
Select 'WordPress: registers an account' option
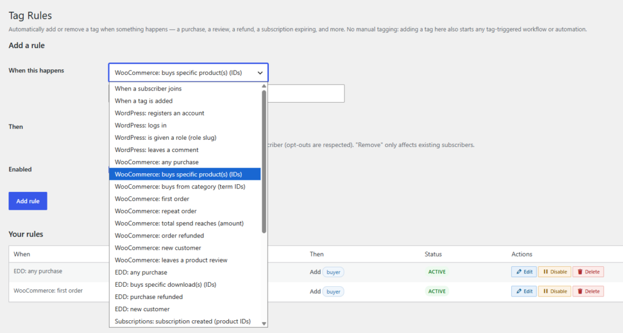click(185, 113)
